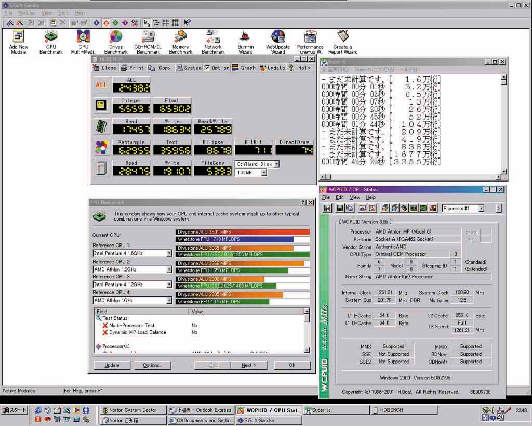Viewport: 532px width, 426px height.
Task: Click Next > in CPU Benchmark dialog
Action: coord(249,365)
